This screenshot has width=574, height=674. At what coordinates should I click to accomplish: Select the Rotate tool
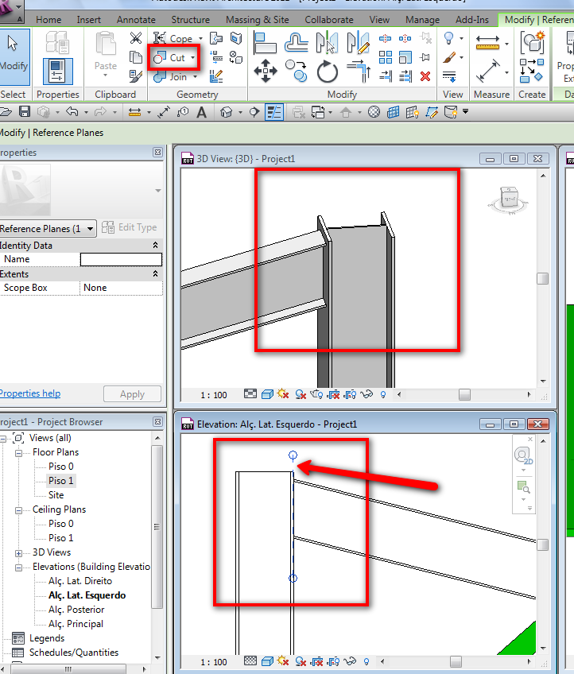tap(328, 72)
